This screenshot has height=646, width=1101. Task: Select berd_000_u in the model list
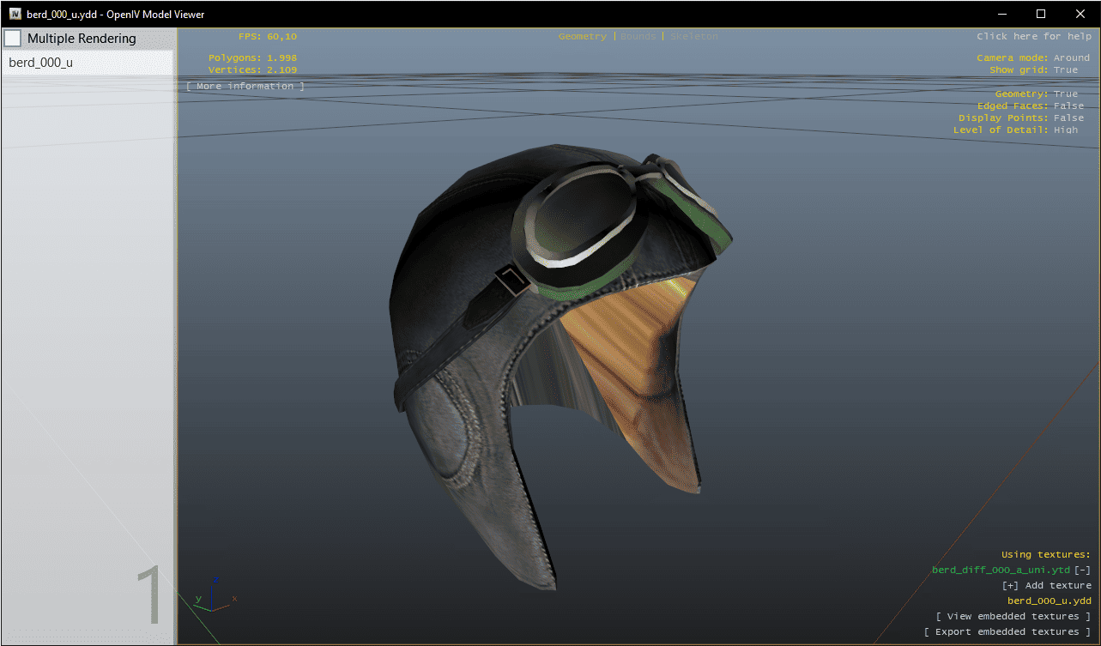tap(41, 63)
